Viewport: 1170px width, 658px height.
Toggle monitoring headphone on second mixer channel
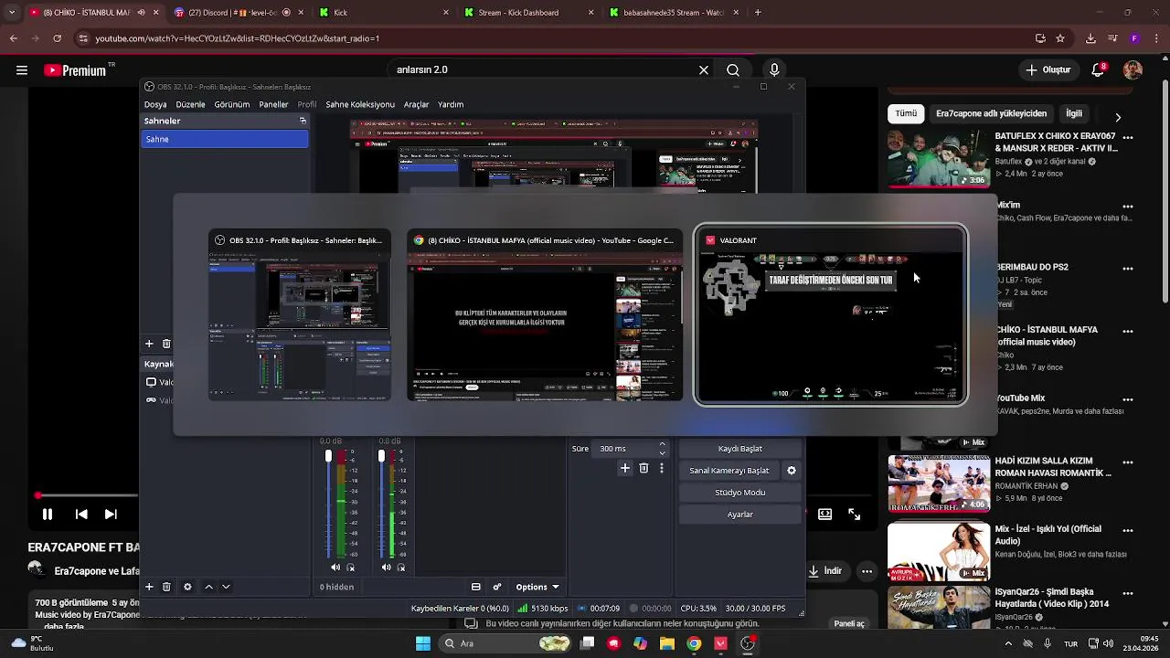pos(401,568)
